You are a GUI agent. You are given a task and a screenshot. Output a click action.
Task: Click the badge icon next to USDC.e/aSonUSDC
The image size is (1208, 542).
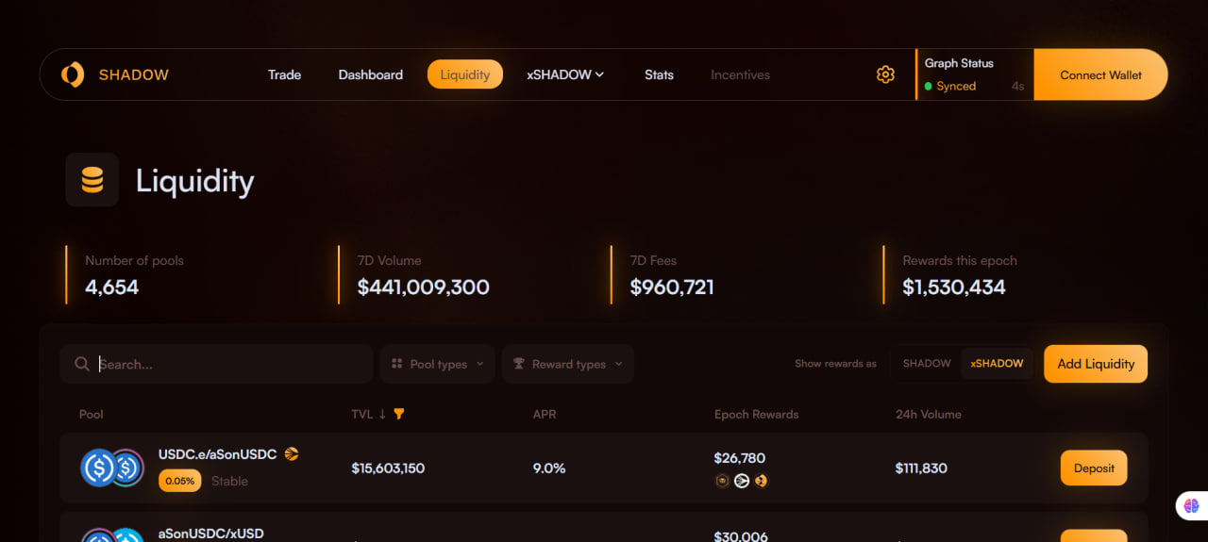pyautogui.click(x=292, y=454)
